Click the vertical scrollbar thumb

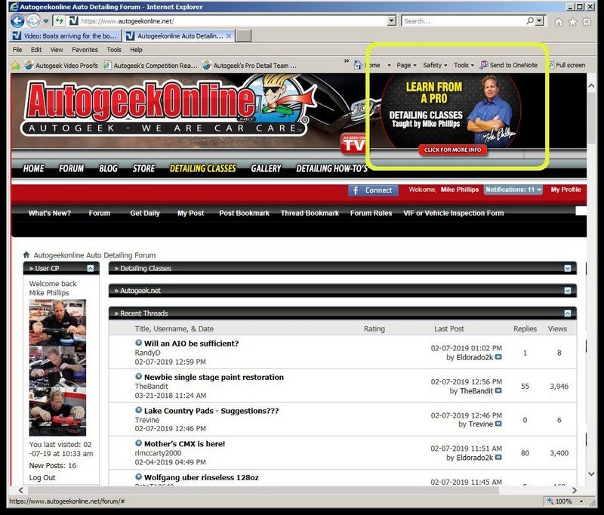tap(592, 119)
